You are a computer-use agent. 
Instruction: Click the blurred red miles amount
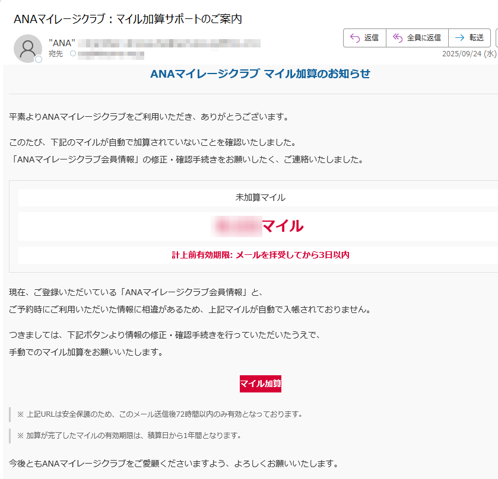coord(237,226)
